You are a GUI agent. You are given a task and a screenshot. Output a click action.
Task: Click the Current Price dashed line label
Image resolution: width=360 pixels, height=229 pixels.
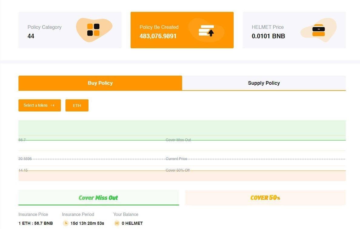coord(176,159)
